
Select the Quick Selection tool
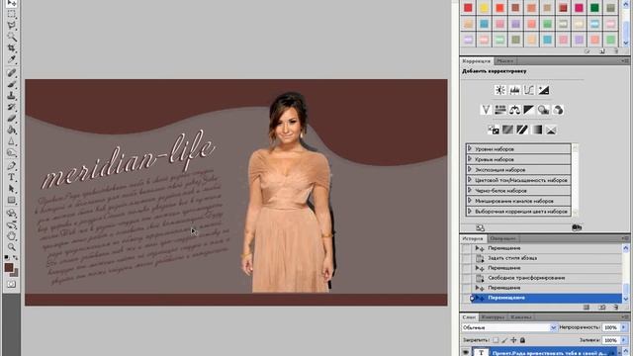point(11,38)
